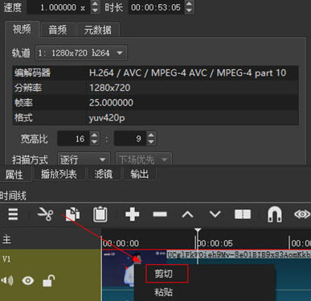
Task: Click duration 00:00:53:05 field
Action: tap(157, 7)
